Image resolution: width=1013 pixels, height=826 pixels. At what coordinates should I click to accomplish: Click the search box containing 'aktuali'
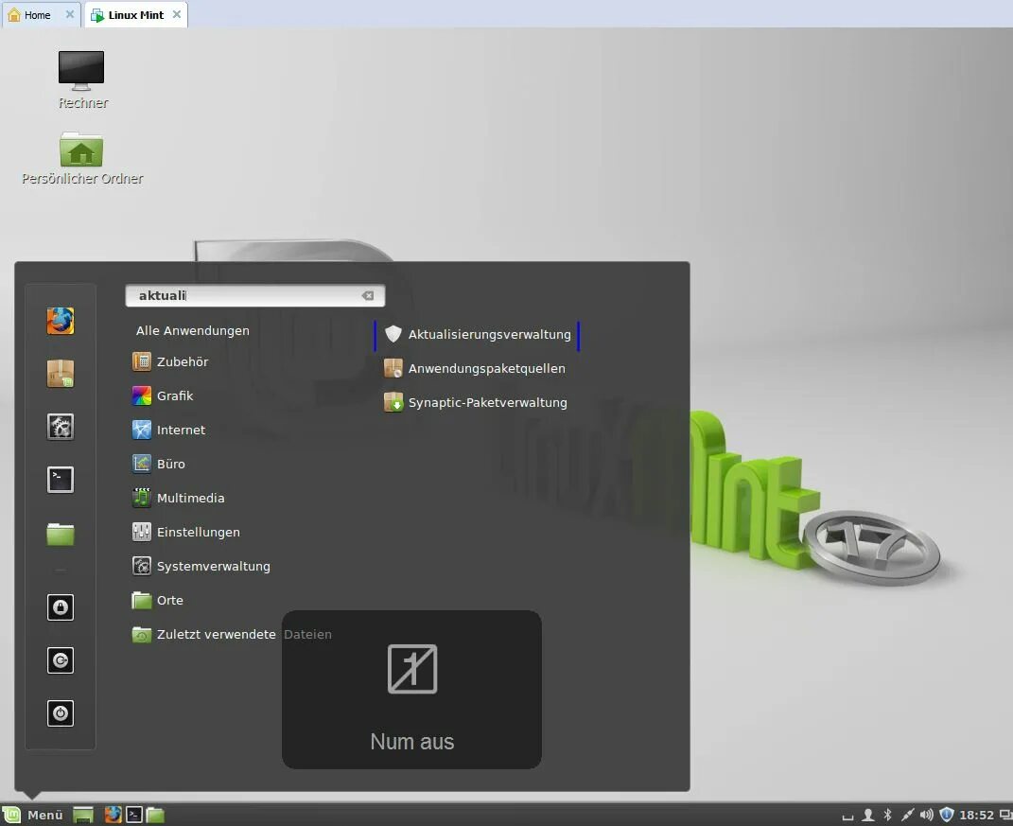254,295
